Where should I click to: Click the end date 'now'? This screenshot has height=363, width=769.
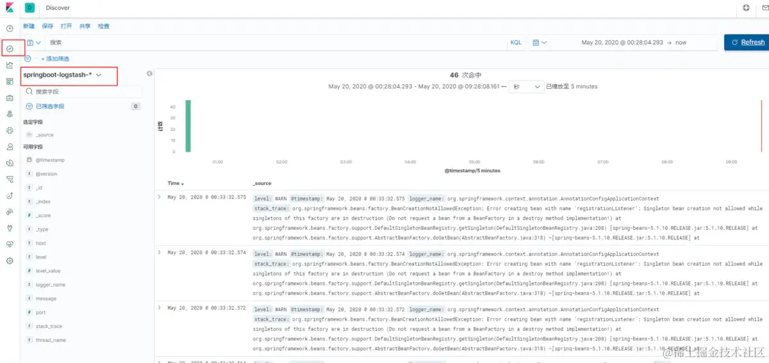(x=681, y=42)
